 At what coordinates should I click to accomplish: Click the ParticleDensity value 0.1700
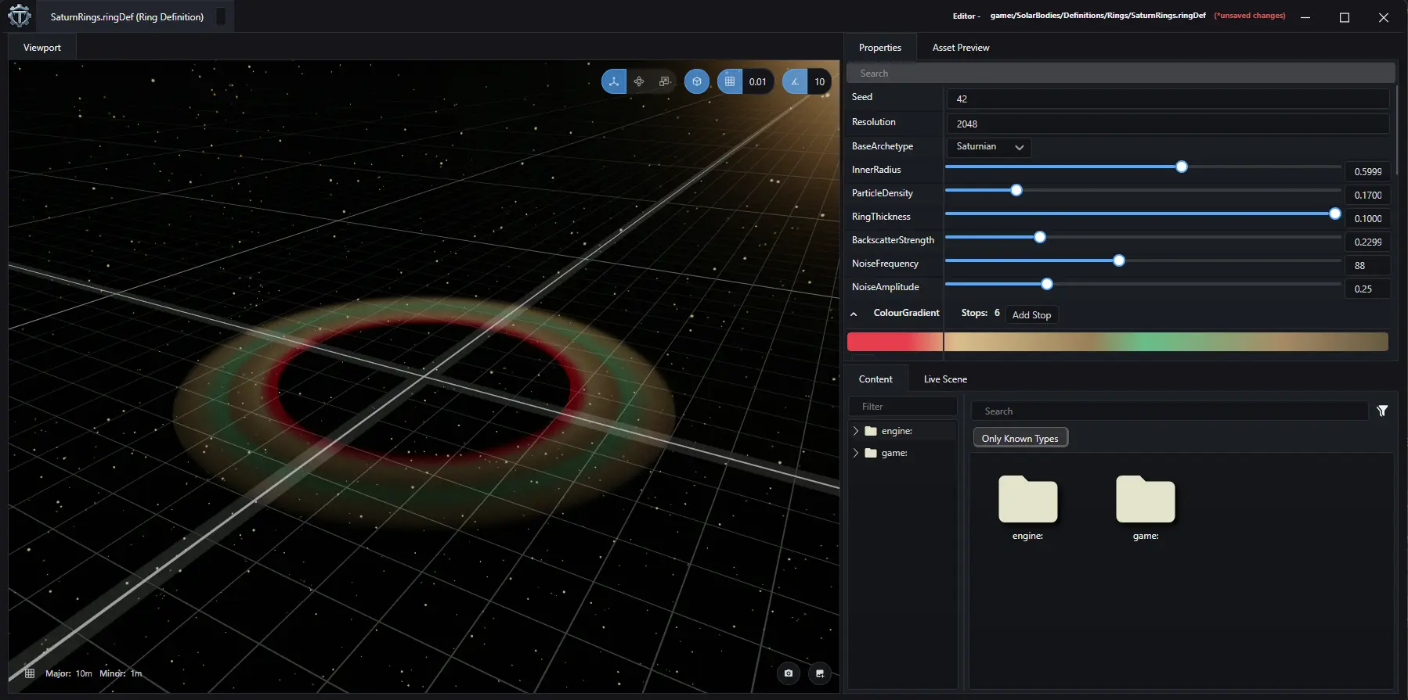click(x=1368, y=195)
